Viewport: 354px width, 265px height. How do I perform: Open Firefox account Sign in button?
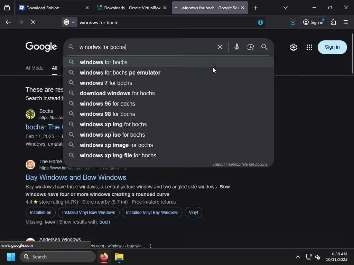click(x=313, y=22)
